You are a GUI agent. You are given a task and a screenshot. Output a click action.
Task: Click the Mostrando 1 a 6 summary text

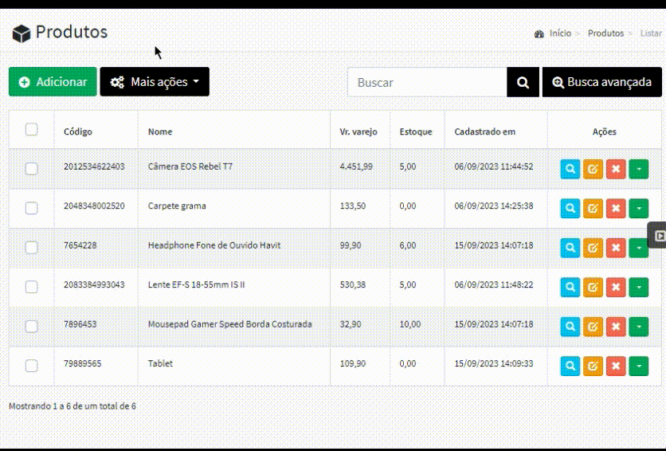[72, 406]
